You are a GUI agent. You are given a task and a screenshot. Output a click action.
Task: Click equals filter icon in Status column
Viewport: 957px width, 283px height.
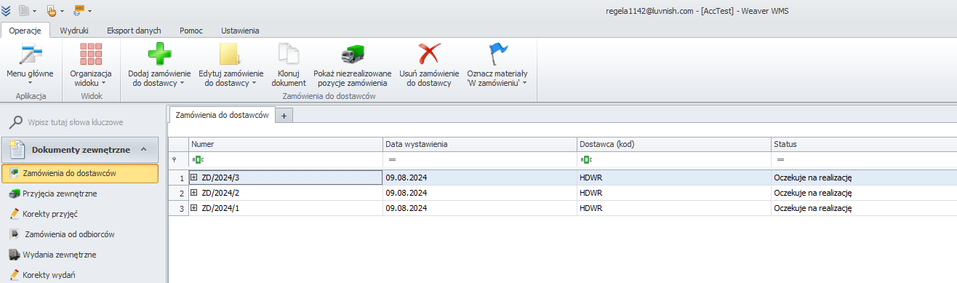pyautogui.click(x=780, y=159)
